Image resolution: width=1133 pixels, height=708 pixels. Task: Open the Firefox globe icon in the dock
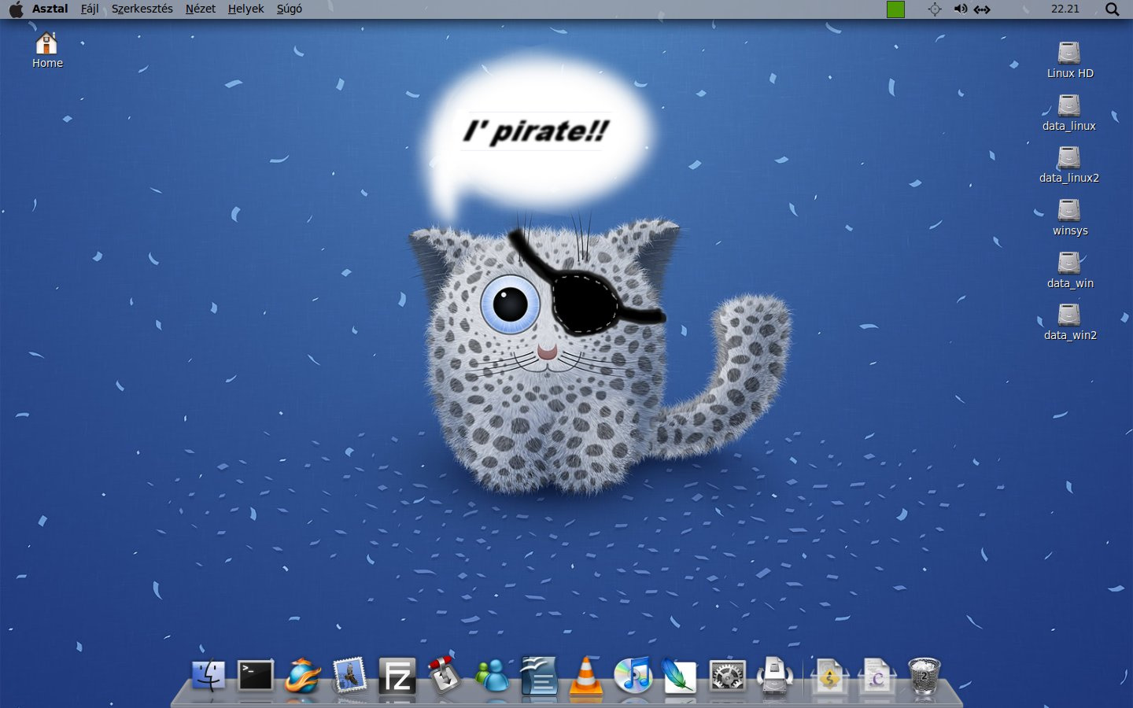(303, 676)
